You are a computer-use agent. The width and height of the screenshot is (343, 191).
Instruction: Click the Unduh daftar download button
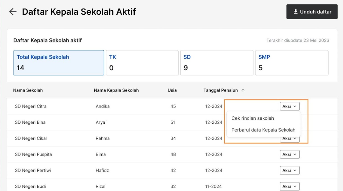(x=312, y=12)
